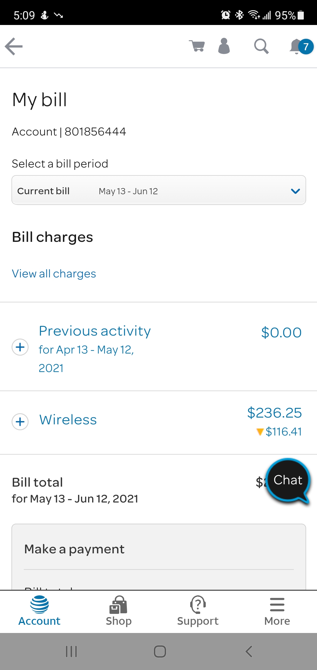This screenshot has width=317, height=670.
Task: Tap the Wireless section link
Action: point(68,420)
